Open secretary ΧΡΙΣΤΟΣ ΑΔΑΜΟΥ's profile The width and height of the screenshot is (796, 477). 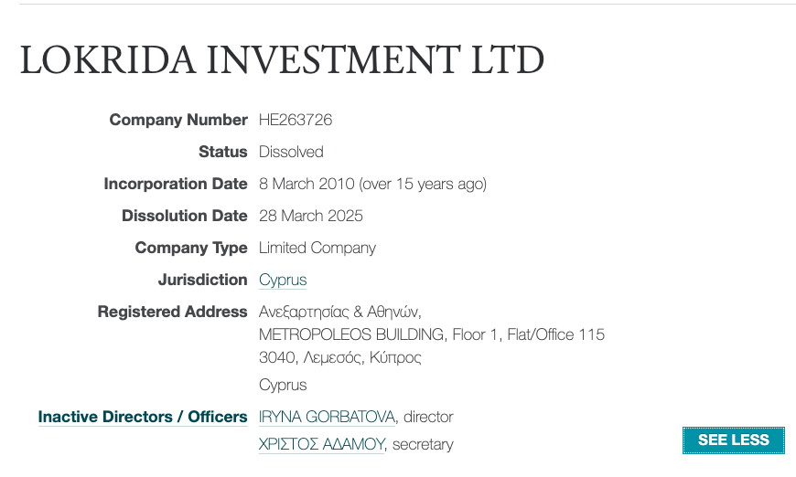coord(322,445)
